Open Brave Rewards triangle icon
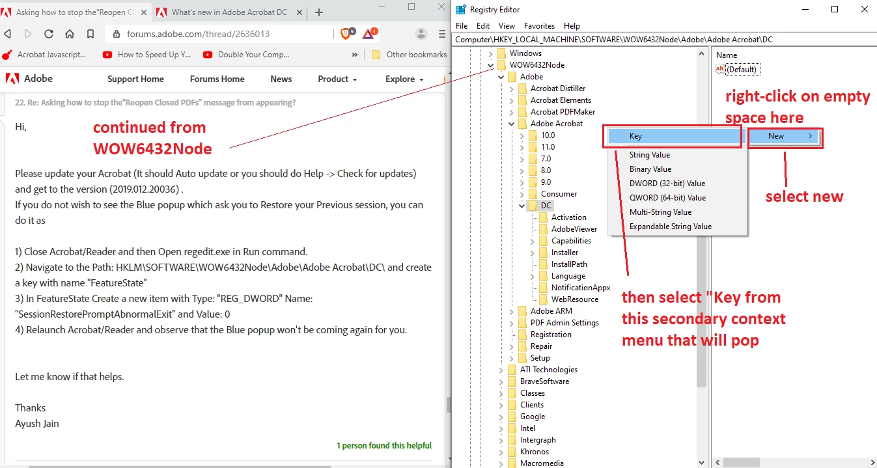Image resolution: width=877 pixels, height=468 pixels. [369, 33]
